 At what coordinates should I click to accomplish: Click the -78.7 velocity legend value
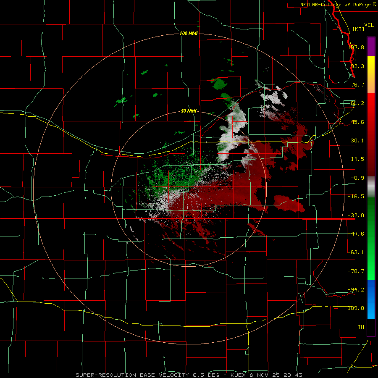[x=356, y=271]
